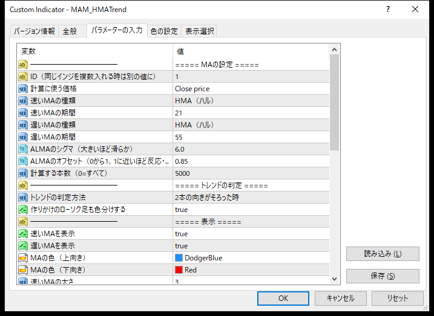434x316 pixels.
Task: Open the 2本の向きがそろった時 value dropdown
Action: [251, 198]
